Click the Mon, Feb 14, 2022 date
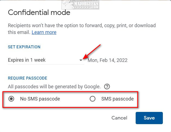 tap(108, 60)
